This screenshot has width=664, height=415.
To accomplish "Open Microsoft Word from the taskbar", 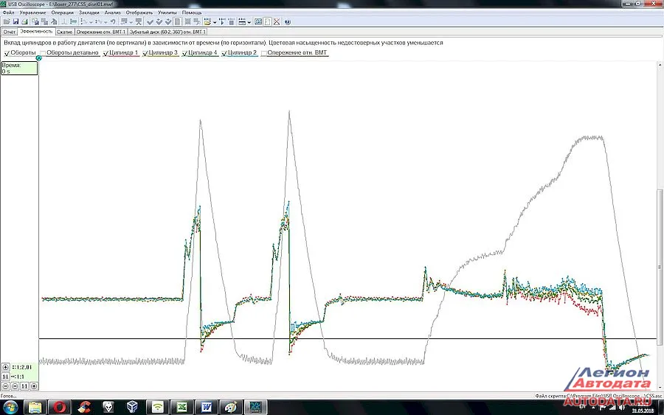I will [x=206, y=407].
